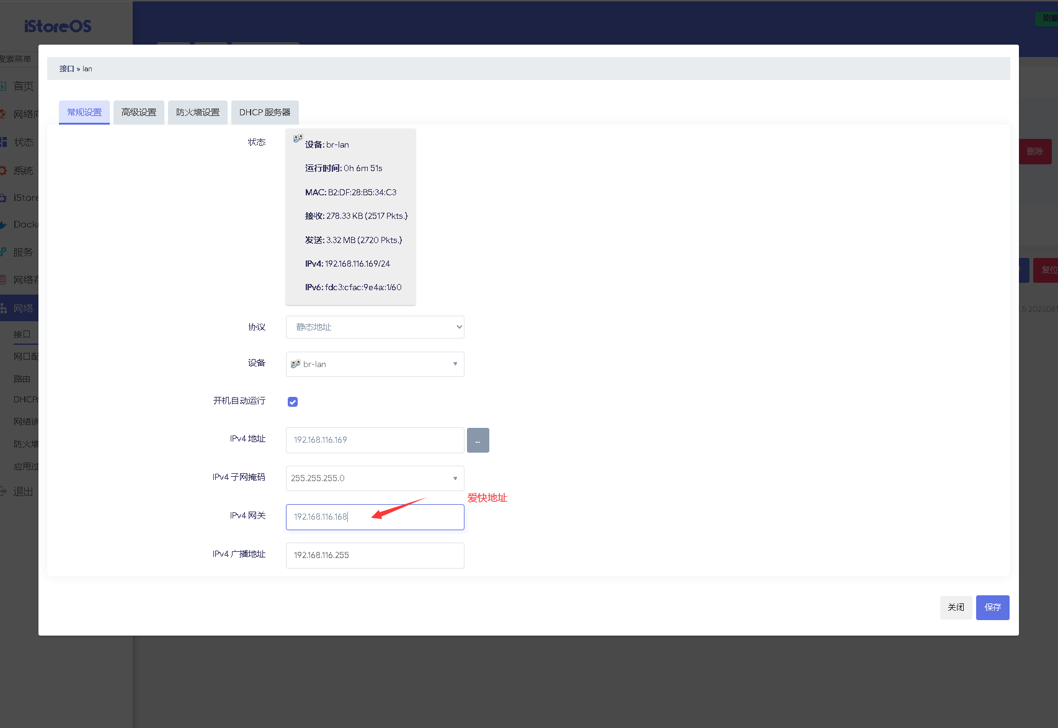
Task: Click the 保存 save button
Action: pyautogui.click(x=992, y=608)
